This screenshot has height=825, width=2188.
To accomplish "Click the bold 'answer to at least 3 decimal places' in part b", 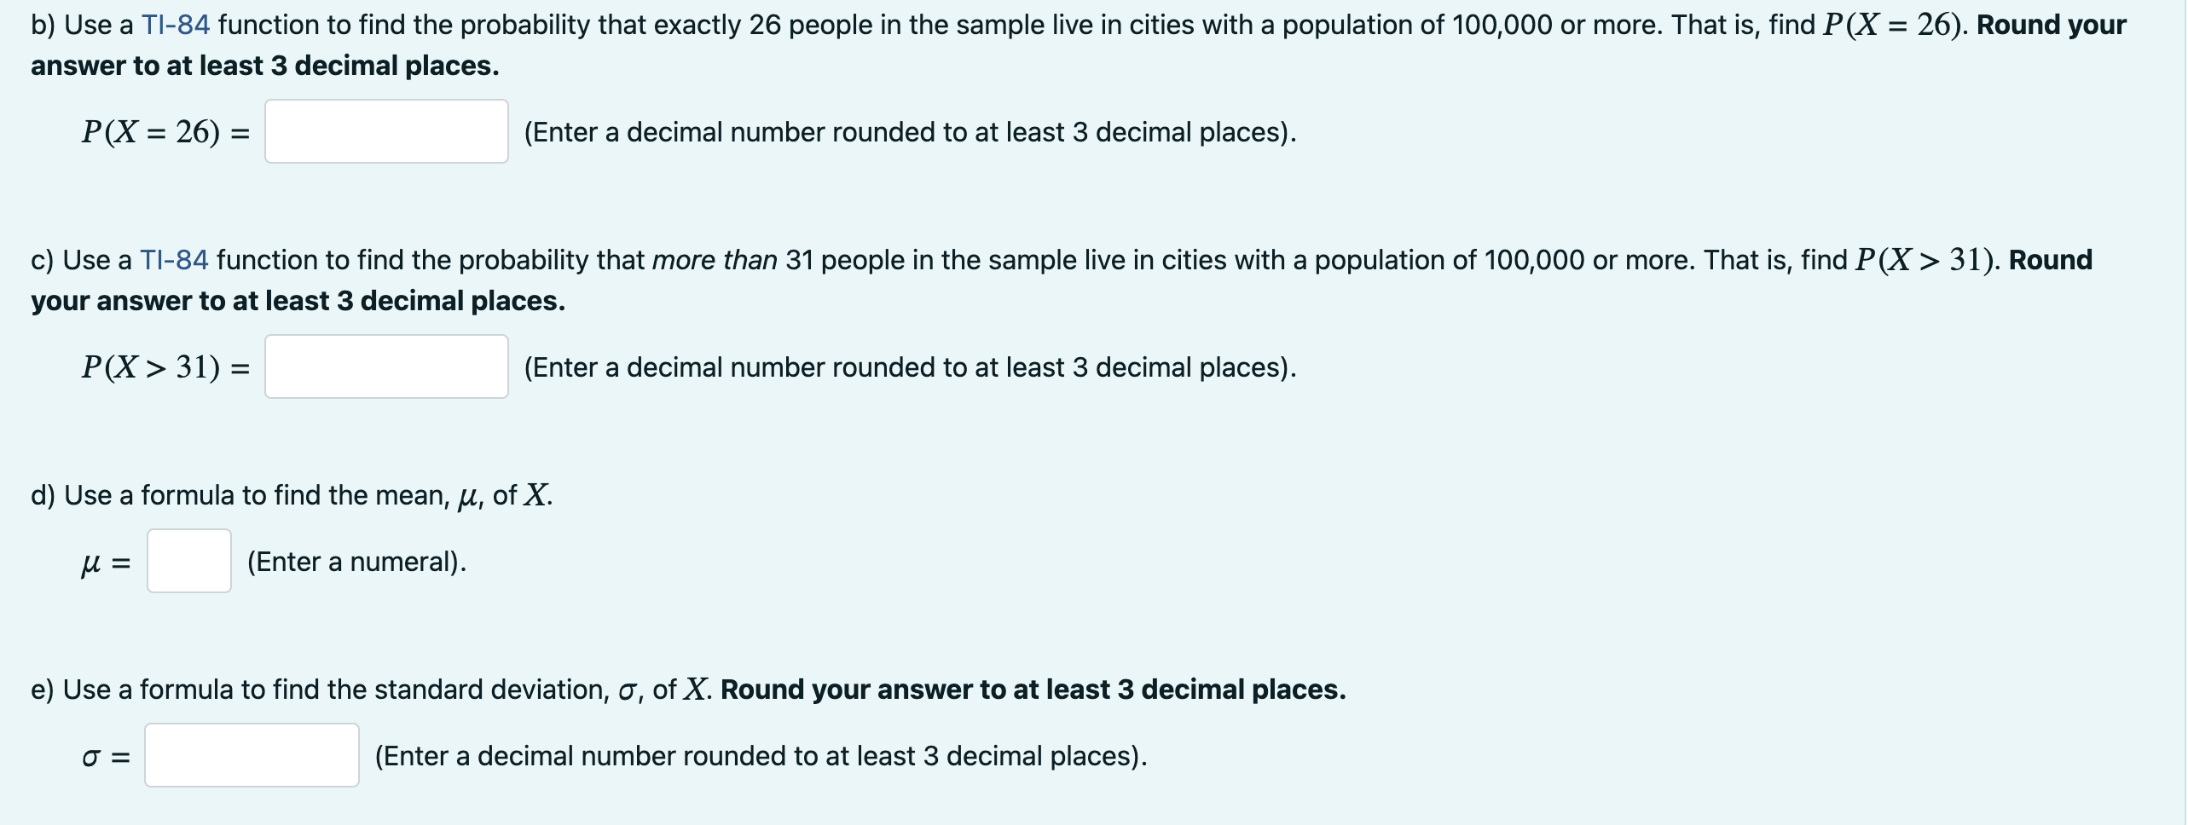I will click(x=265, y=66).
